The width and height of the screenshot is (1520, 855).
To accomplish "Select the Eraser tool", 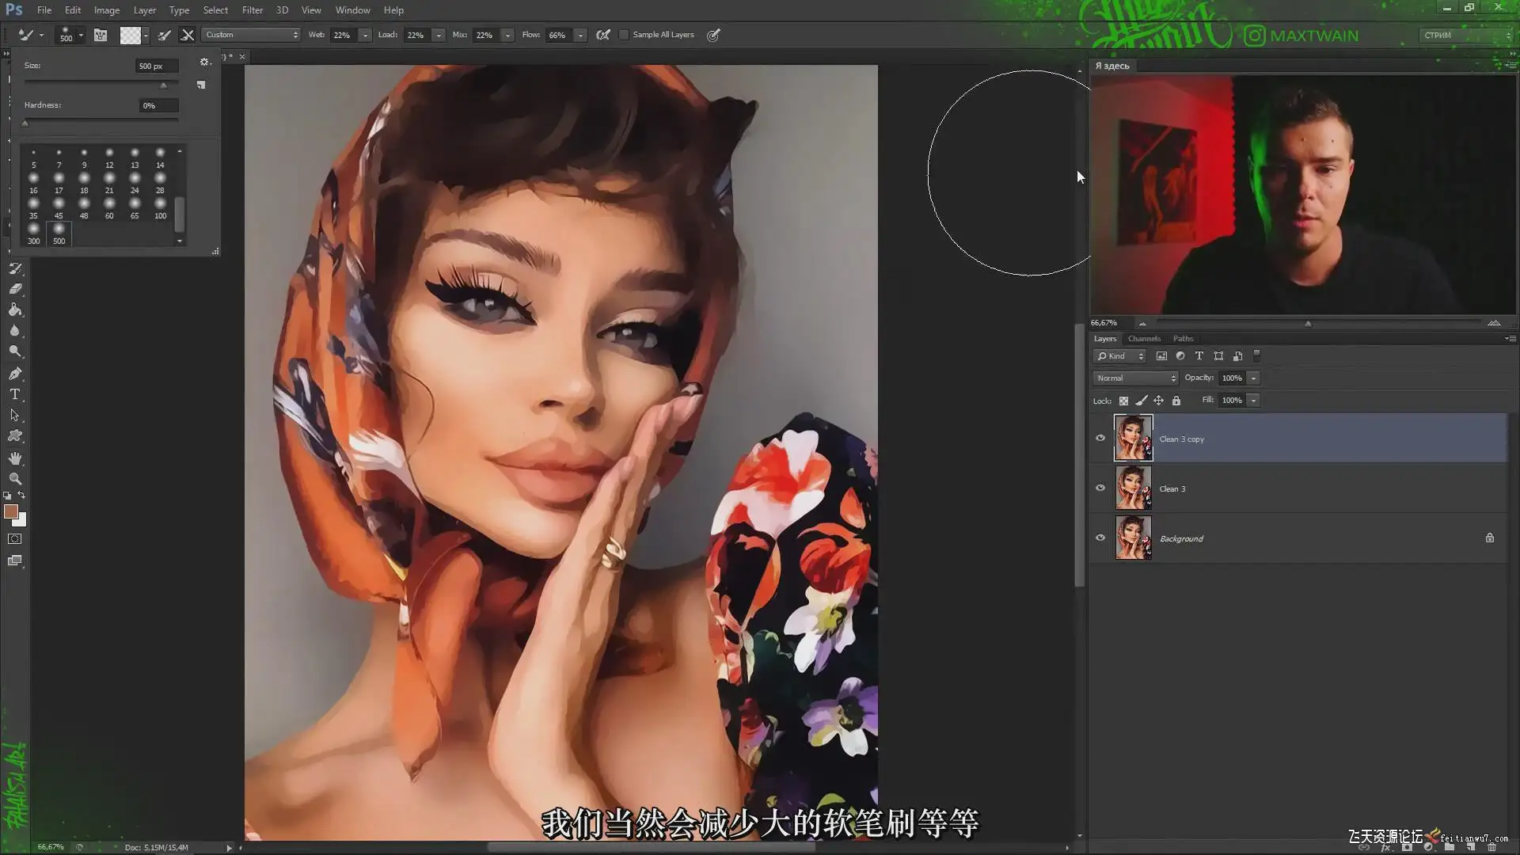I will point(15,289).
